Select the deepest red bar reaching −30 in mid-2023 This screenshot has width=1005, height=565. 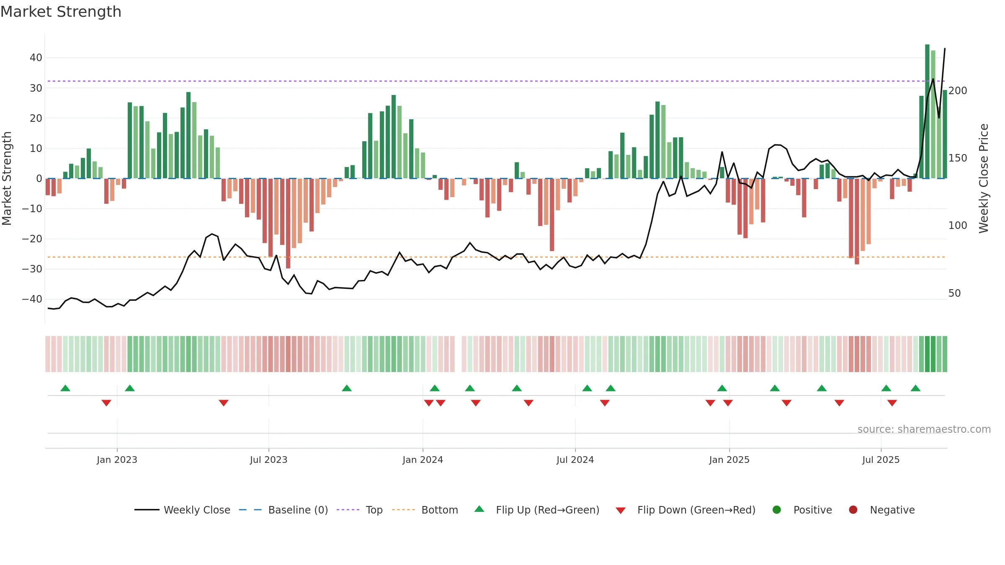pos(288,223)
